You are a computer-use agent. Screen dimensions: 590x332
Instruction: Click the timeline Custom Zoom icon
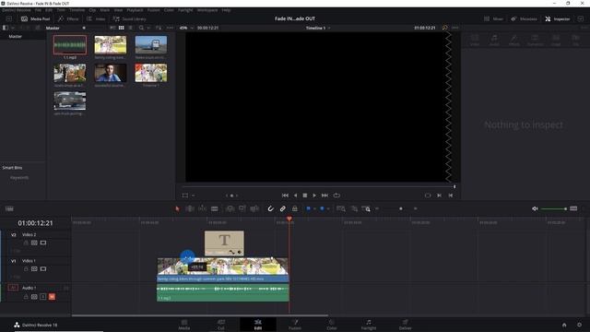pos(366,208)
